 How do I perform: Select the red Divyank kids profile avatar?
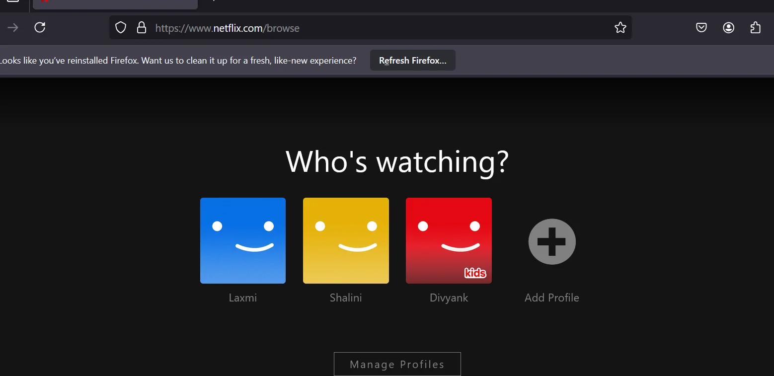point(449,241)
